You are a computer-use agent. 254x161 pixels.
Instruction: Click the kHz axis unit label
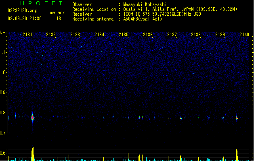4,33
